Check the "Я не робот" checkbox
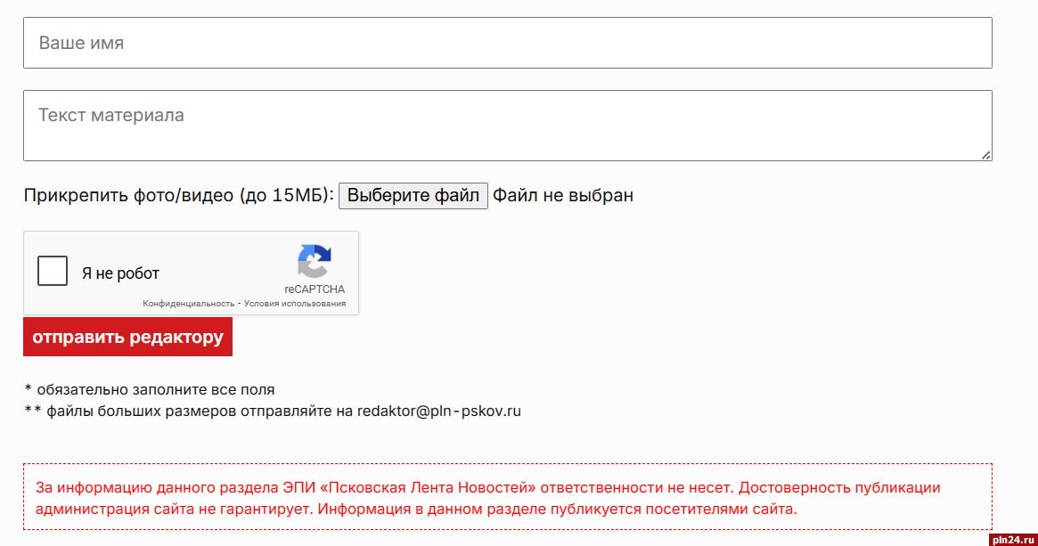The width and height of the screenshot is (1038, 546). pos(53,271)
